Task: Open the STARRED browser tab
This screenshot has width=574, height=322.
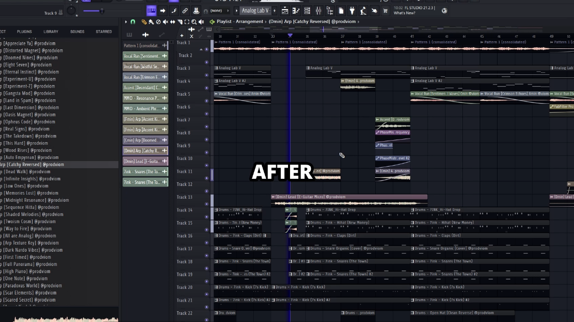Action: [x=103, y=32]
